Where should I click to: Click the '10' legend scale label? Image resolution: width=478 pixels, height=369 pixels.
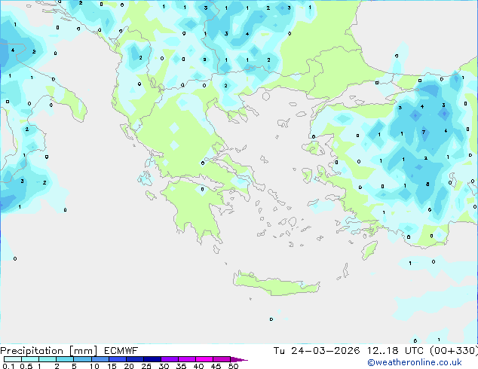(x=94, y=366)
